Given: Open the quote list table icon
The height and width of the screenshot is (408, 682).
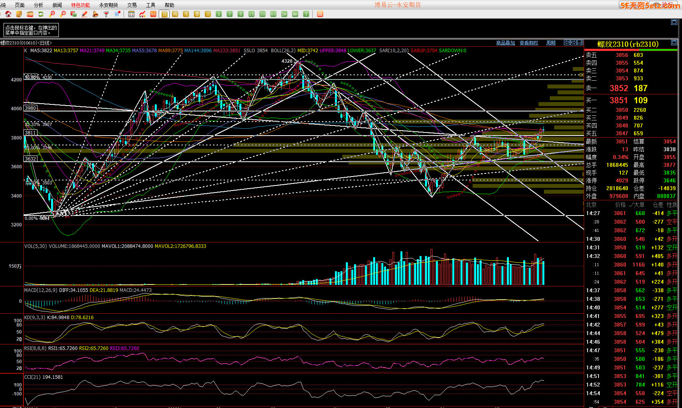Looking at the screenshot, I should (131, 14).
